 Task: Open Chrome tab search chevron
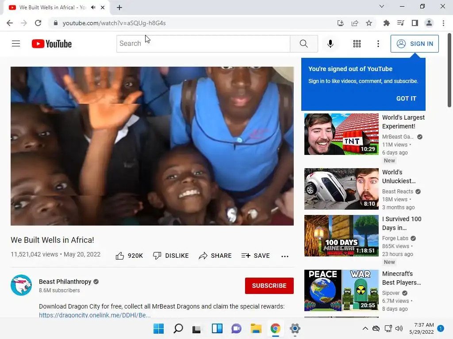[382, 6]
